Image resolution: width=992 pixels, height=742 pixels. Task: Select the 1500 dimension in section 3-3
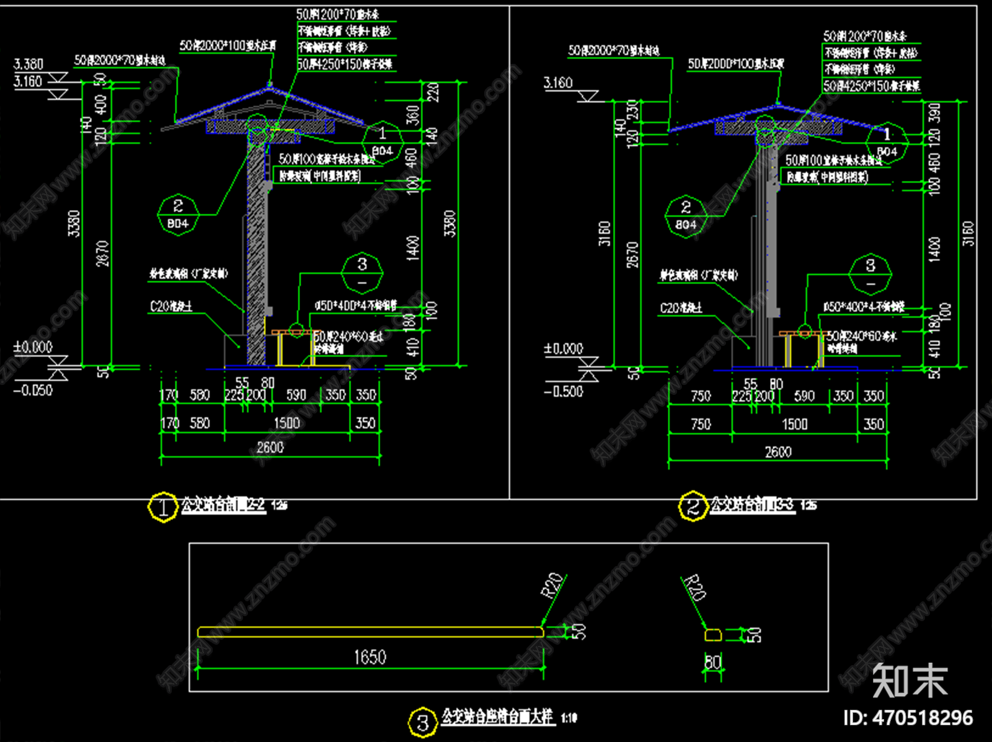tap(795, 425)
